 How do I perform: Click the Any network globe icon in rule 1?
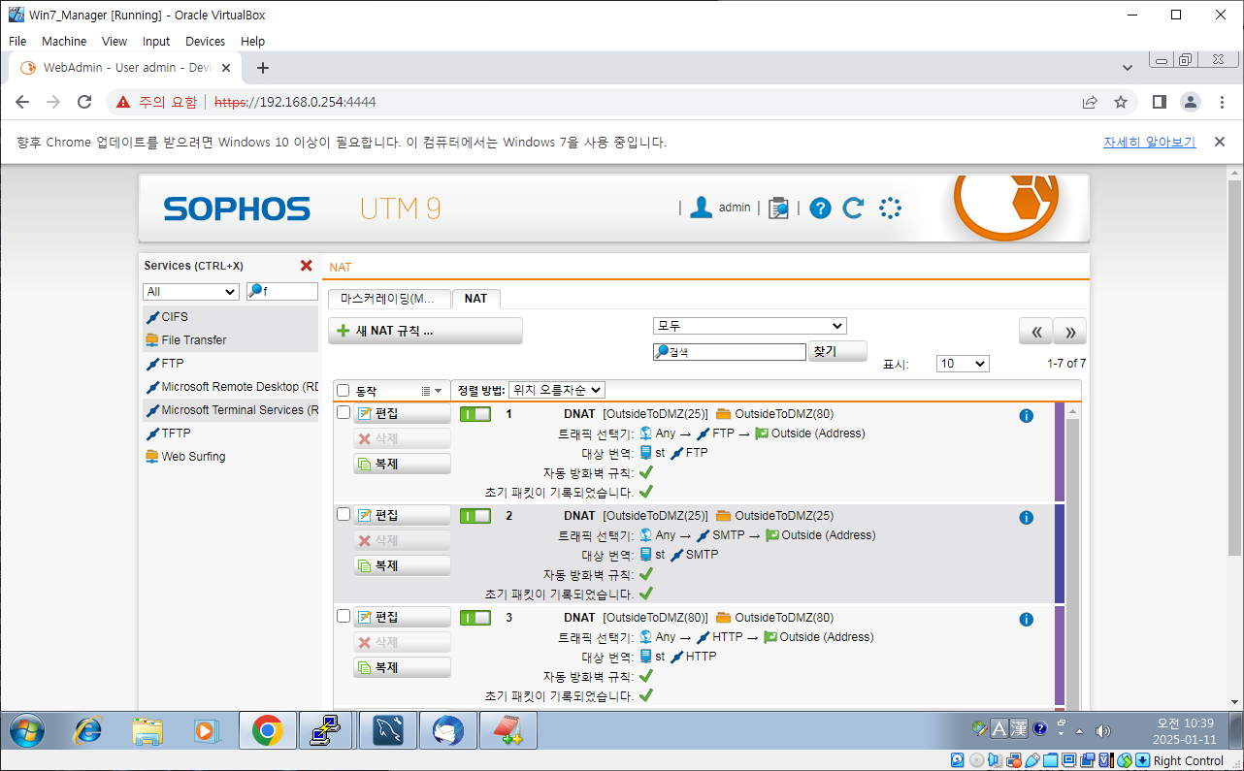pyautogui.click(x=645, y=434)
